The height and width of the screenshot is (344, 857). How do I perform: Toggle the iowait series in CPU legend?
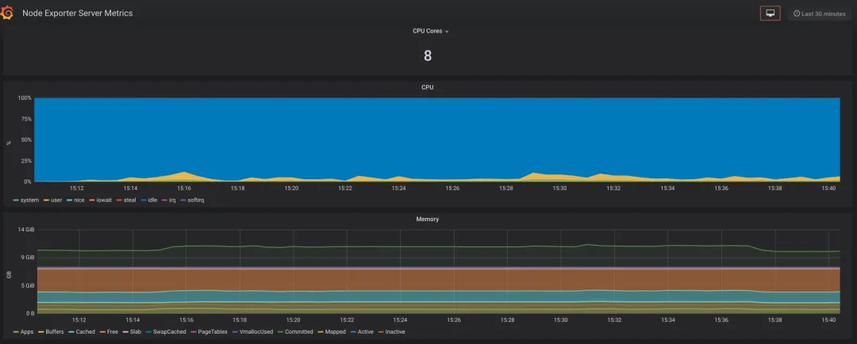click(105, 200)
